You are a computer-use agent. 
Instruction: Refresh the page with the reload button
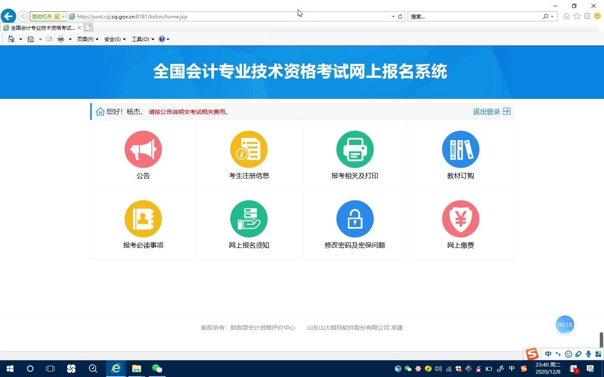(x=400, y=16)
